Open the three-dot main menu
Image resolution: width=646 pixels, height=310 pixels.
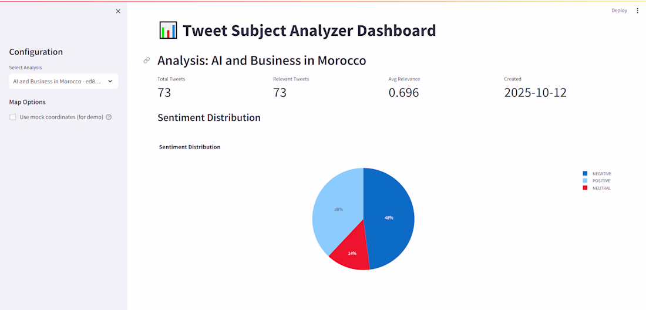tap(638, 11)
